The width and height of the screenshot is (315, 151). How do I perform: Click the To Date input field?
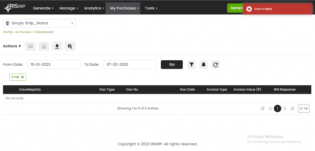click(130, 64)
